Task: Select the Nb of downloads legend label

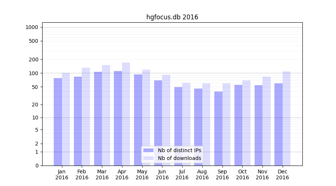Action: [x=179, y=158]
